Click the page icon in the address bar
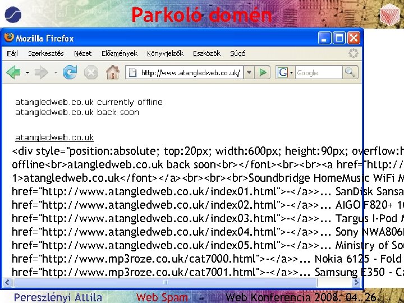 (x=132, y=72)
